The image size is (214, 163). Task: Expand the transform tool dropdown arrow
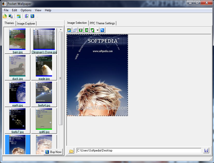97,30
